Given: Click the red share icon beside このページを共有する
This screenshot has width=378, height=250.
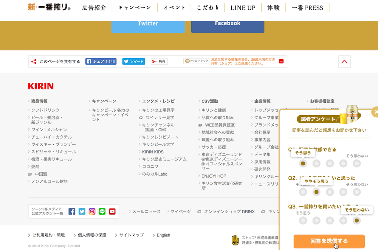Looking at the screenshot, I should pyautogui.click(x=34, y=62).
